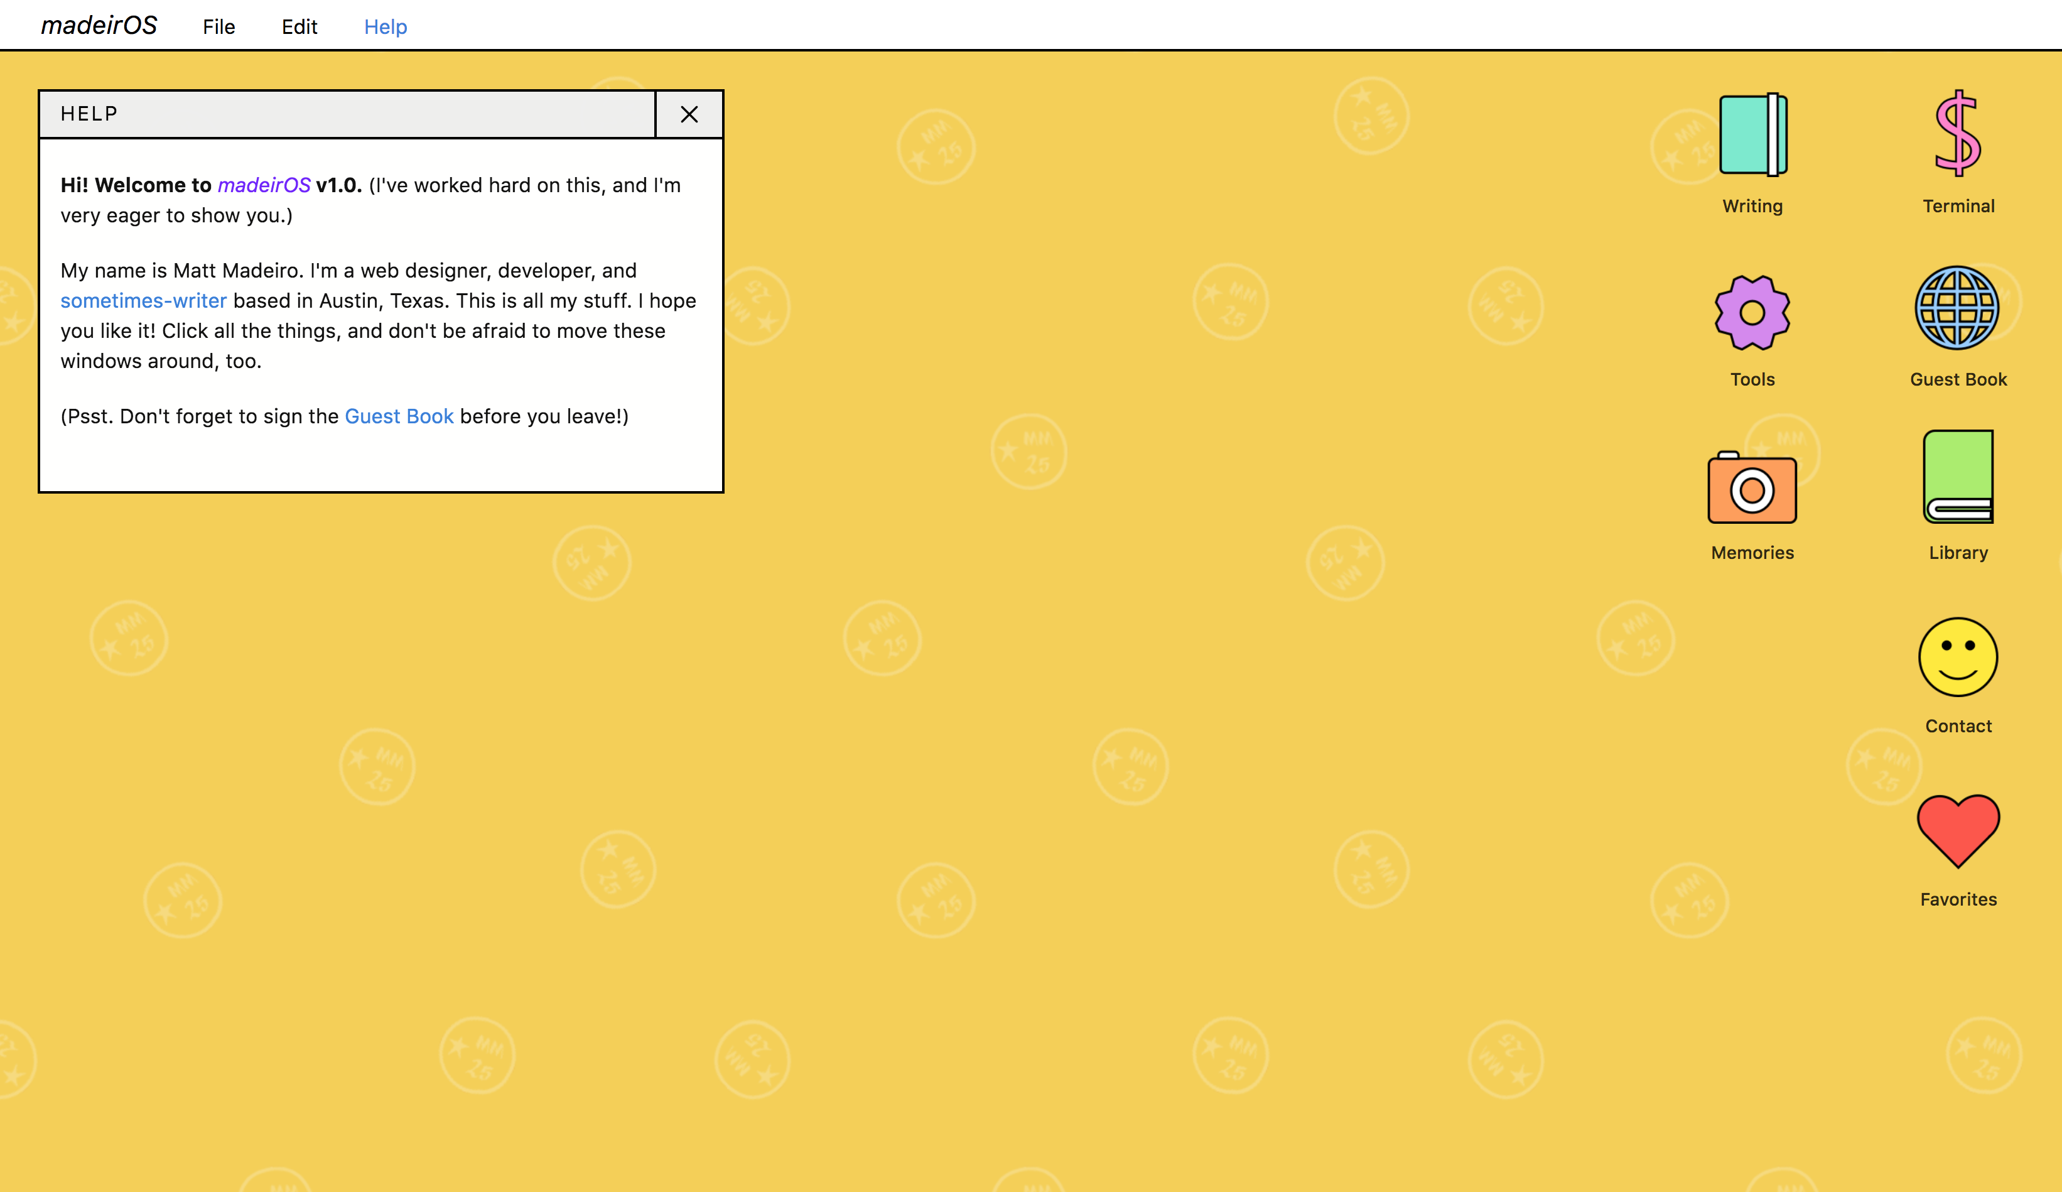Open the Favorites heart icon
Screen dimensions: 2062x1192
pos(1958,831)
